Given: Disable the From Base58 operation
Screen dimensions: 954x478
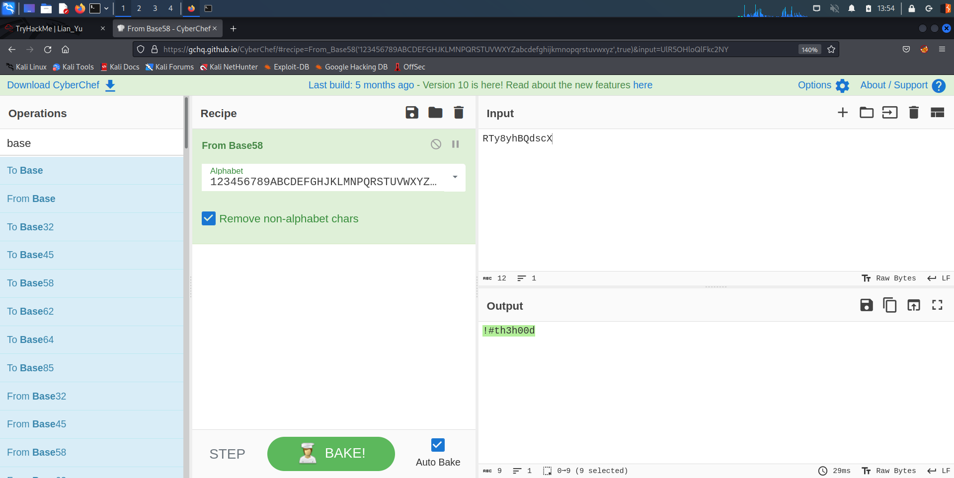Looking at the screenshot, I should (436, 144).
